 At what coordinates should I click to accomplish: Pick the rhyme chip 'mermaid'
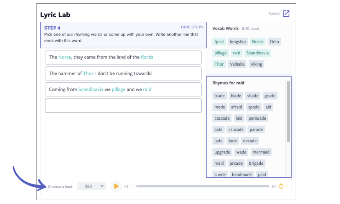pyautogui.click(x=261, y=152)
